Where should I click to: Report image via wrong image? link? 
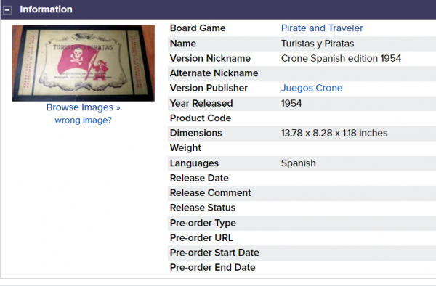pyautogui.click(x=83, y=120)
